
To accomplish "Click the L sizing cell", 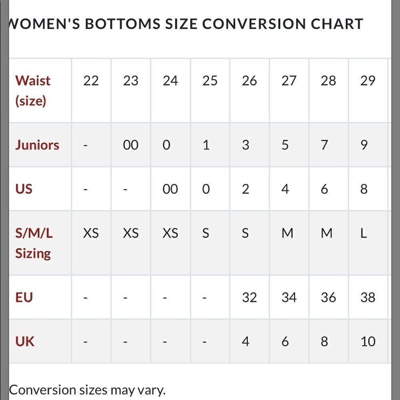I will [368, 243].
